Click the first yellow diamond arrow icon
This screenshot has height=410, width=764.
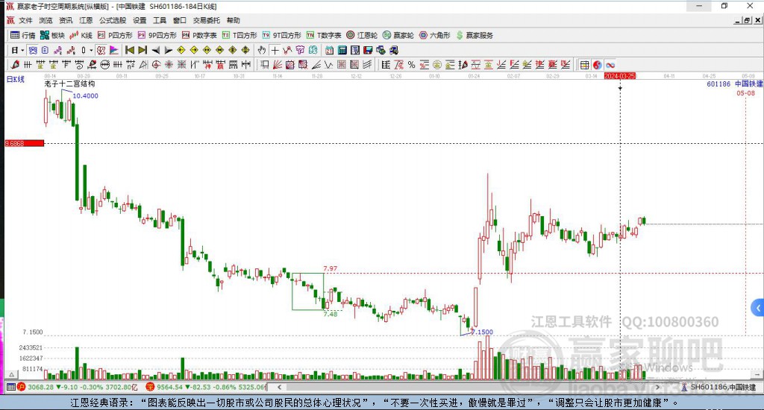point(181,50)
